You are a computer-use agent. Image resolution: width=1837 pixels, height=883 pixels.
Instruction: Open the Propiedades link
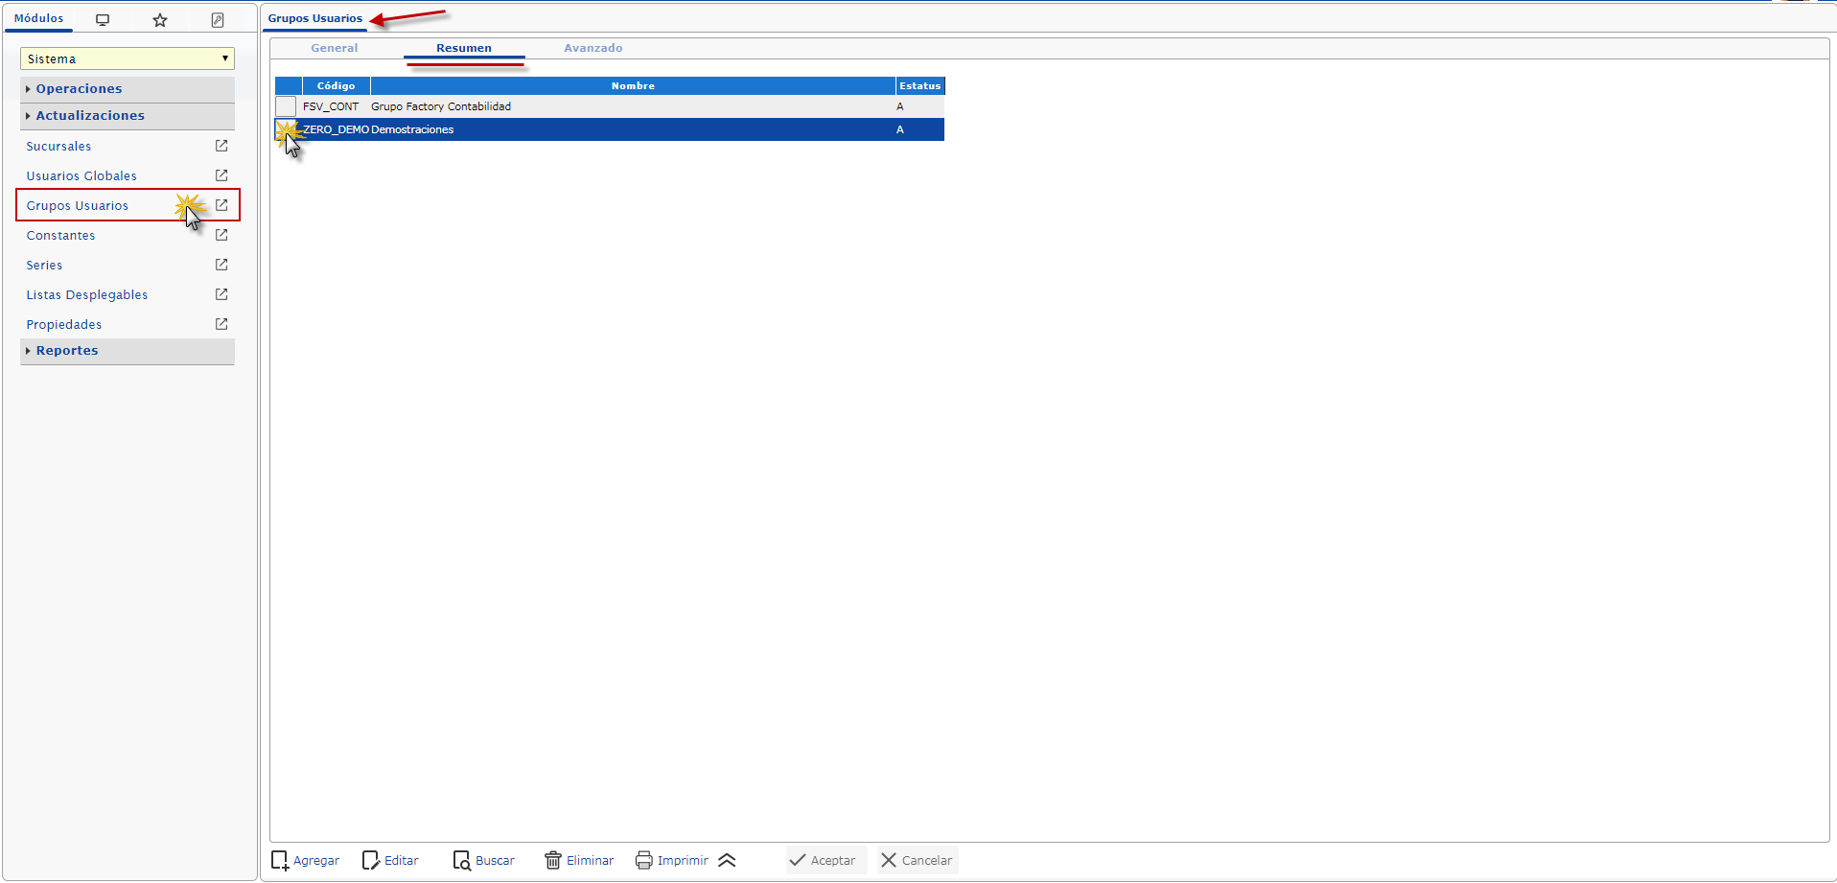(64, 325)
